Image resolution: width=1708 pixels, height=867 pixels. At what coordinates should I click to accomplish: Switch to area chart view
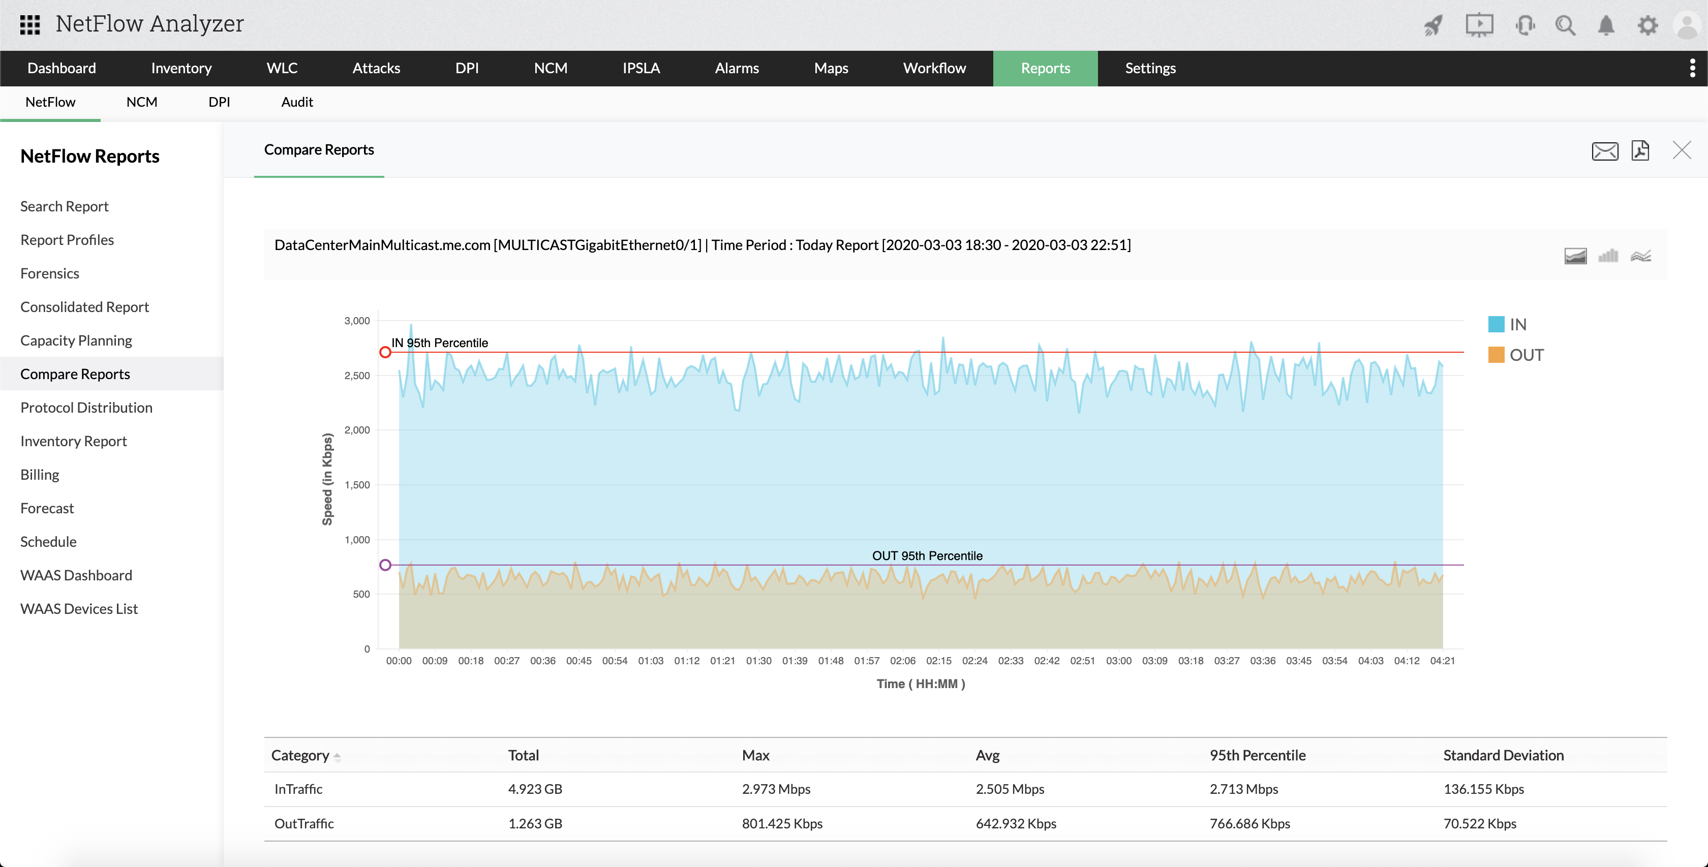[1575, 256]
